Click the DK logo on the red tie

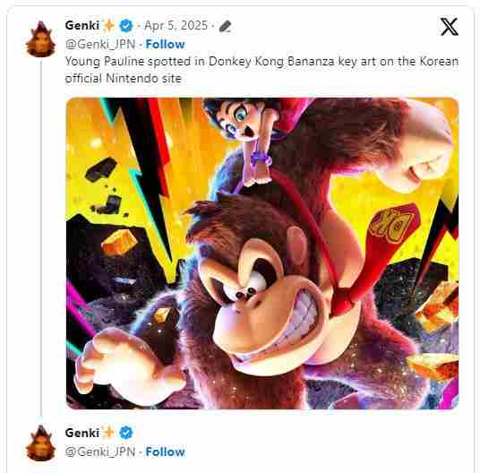[390, 226]
